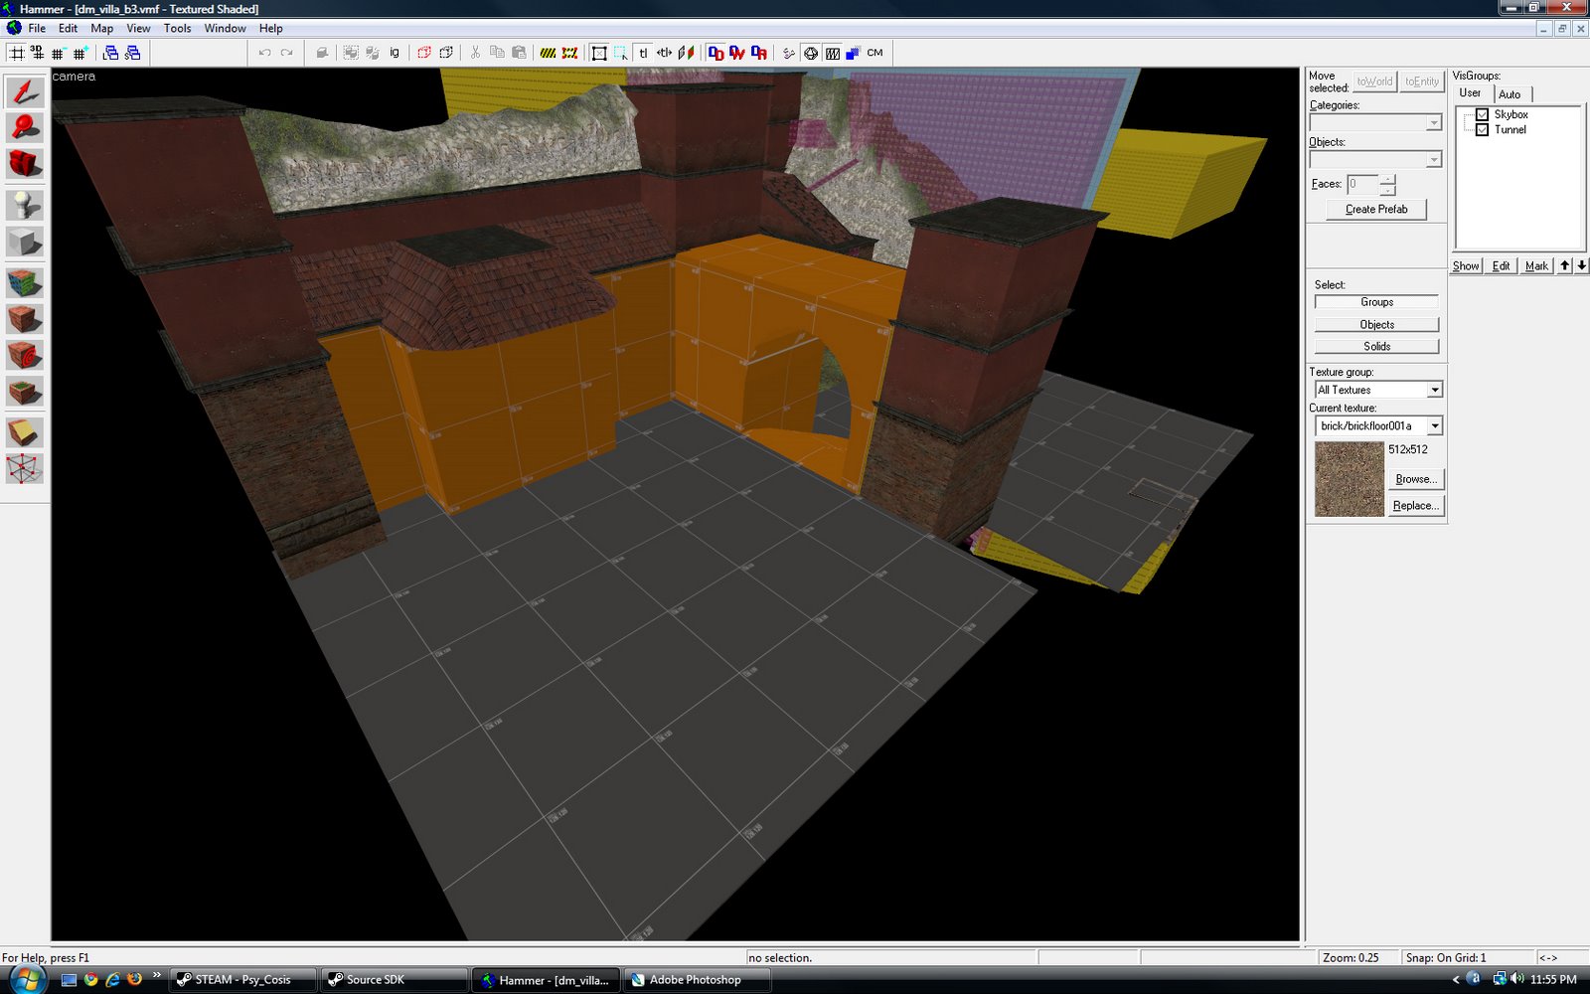Viewport: 1590px width, 994px height.
Task: Activate the Clipping tool
Action: (x=25, y=432)
